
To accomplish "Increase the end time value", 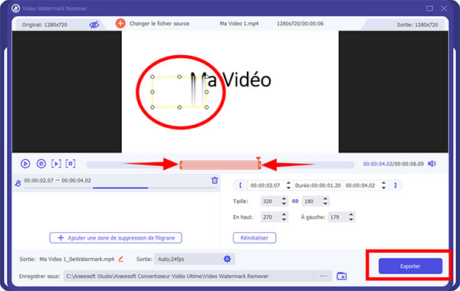I will click(384, 183).
